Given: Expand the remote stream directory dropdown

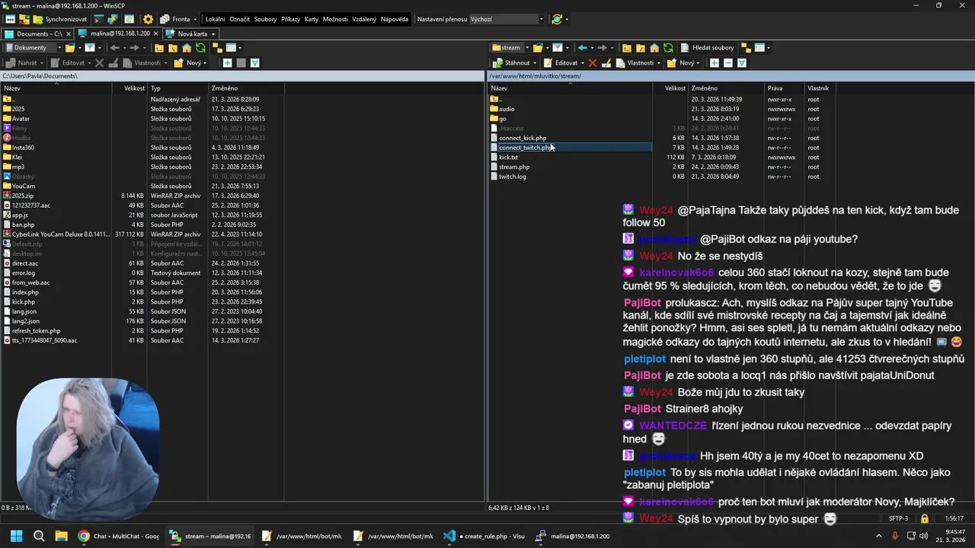Looking at the screenshot, I should tap(528, 47).
